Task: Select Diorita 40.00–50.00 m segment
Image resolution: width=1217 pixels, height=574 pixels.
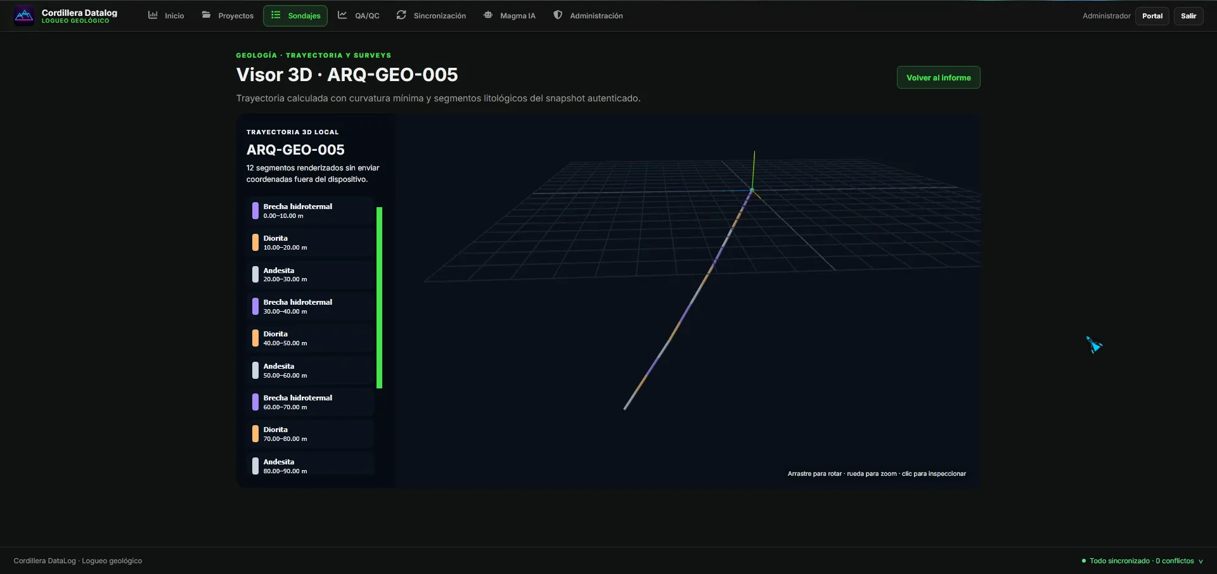Action: (311, 338)
